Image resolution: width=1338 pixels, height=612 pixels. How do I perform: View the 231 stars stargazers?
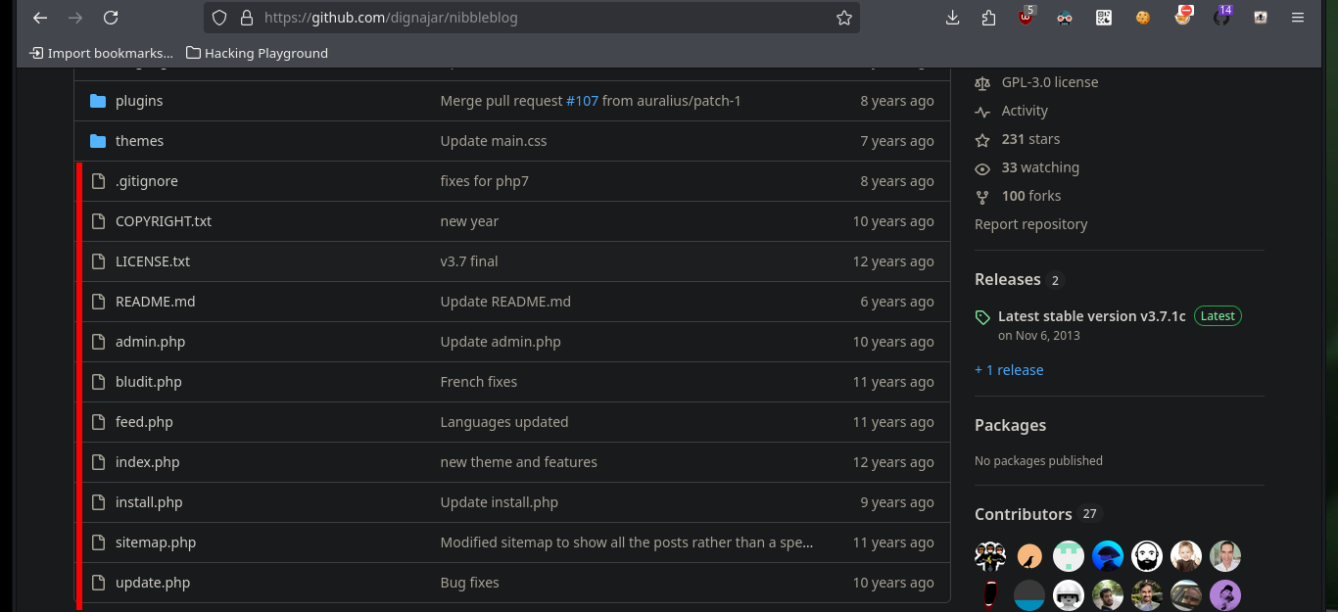point(1030,139)
